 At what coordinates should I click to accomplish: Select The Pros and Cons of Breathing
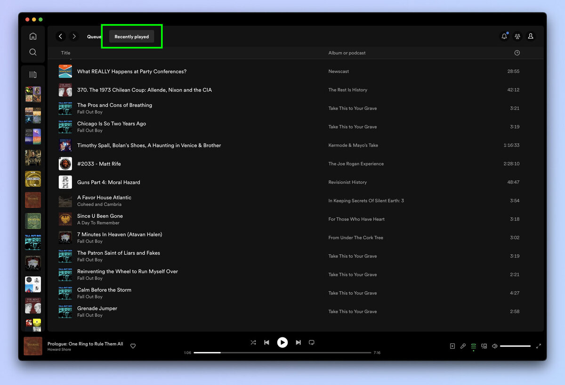114,105
